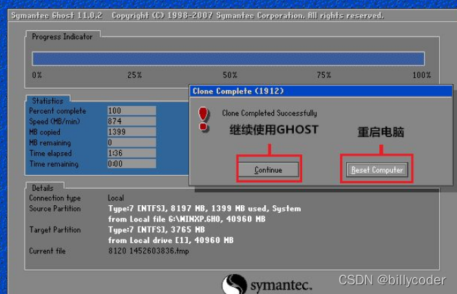This screenshot has height=294, width=457.
Task: Click the MB copied value 1399
Action: pyautogui.click(x=131, y=132)
